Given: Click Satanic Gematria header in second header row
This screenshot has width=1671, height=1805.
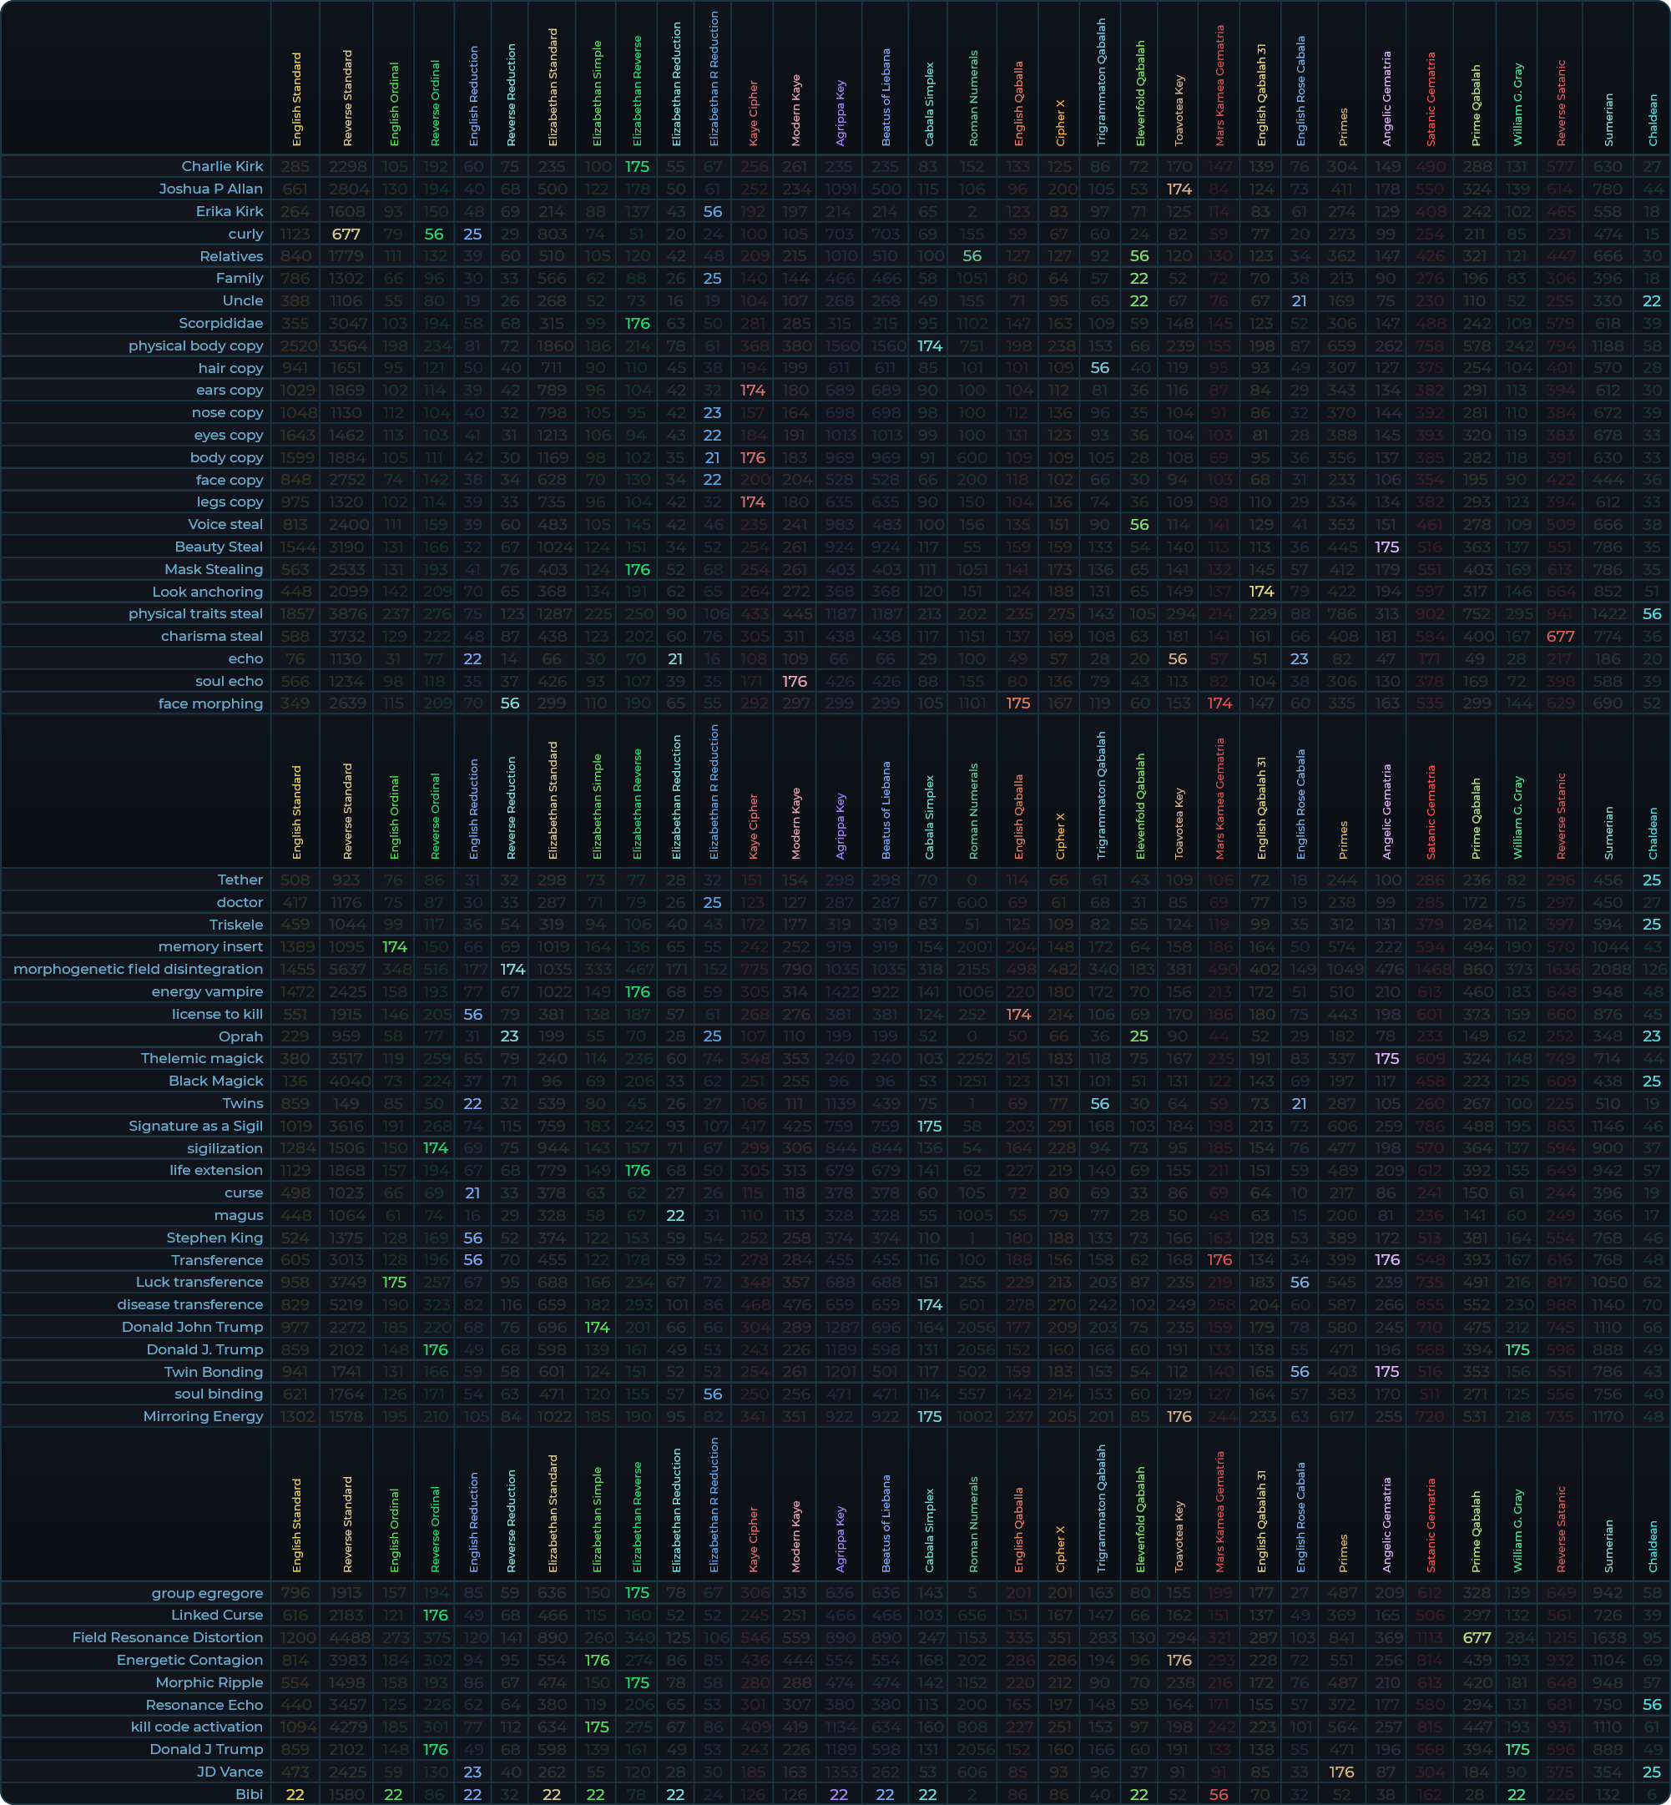Looking at the screenshot, I should pos(1431,813).
